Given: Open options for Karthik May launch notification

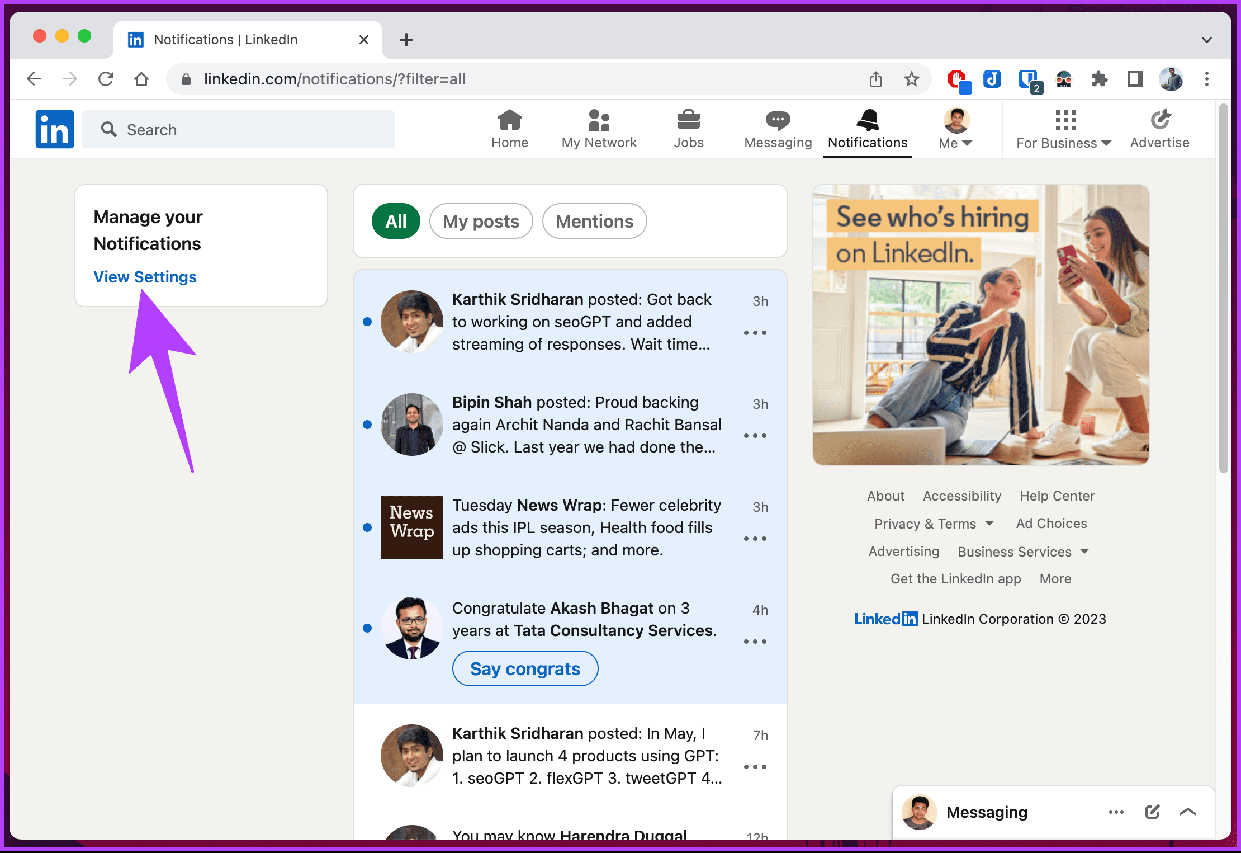Looking at the screenshot, I should [x=755, y=767].
